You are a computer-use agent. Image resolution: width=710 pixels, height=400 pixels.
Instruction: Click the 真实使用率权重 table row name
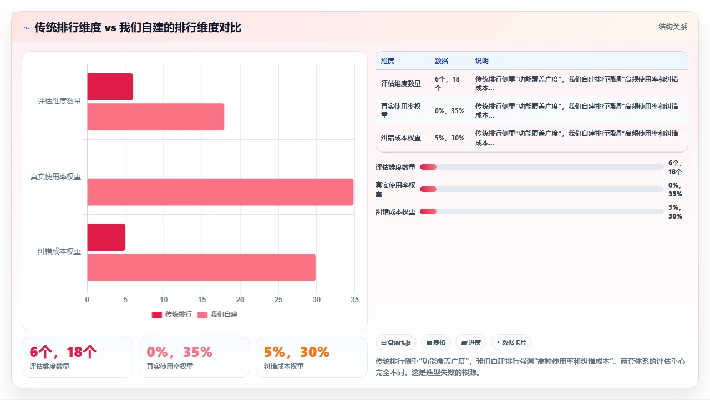[x=401, y=111]
